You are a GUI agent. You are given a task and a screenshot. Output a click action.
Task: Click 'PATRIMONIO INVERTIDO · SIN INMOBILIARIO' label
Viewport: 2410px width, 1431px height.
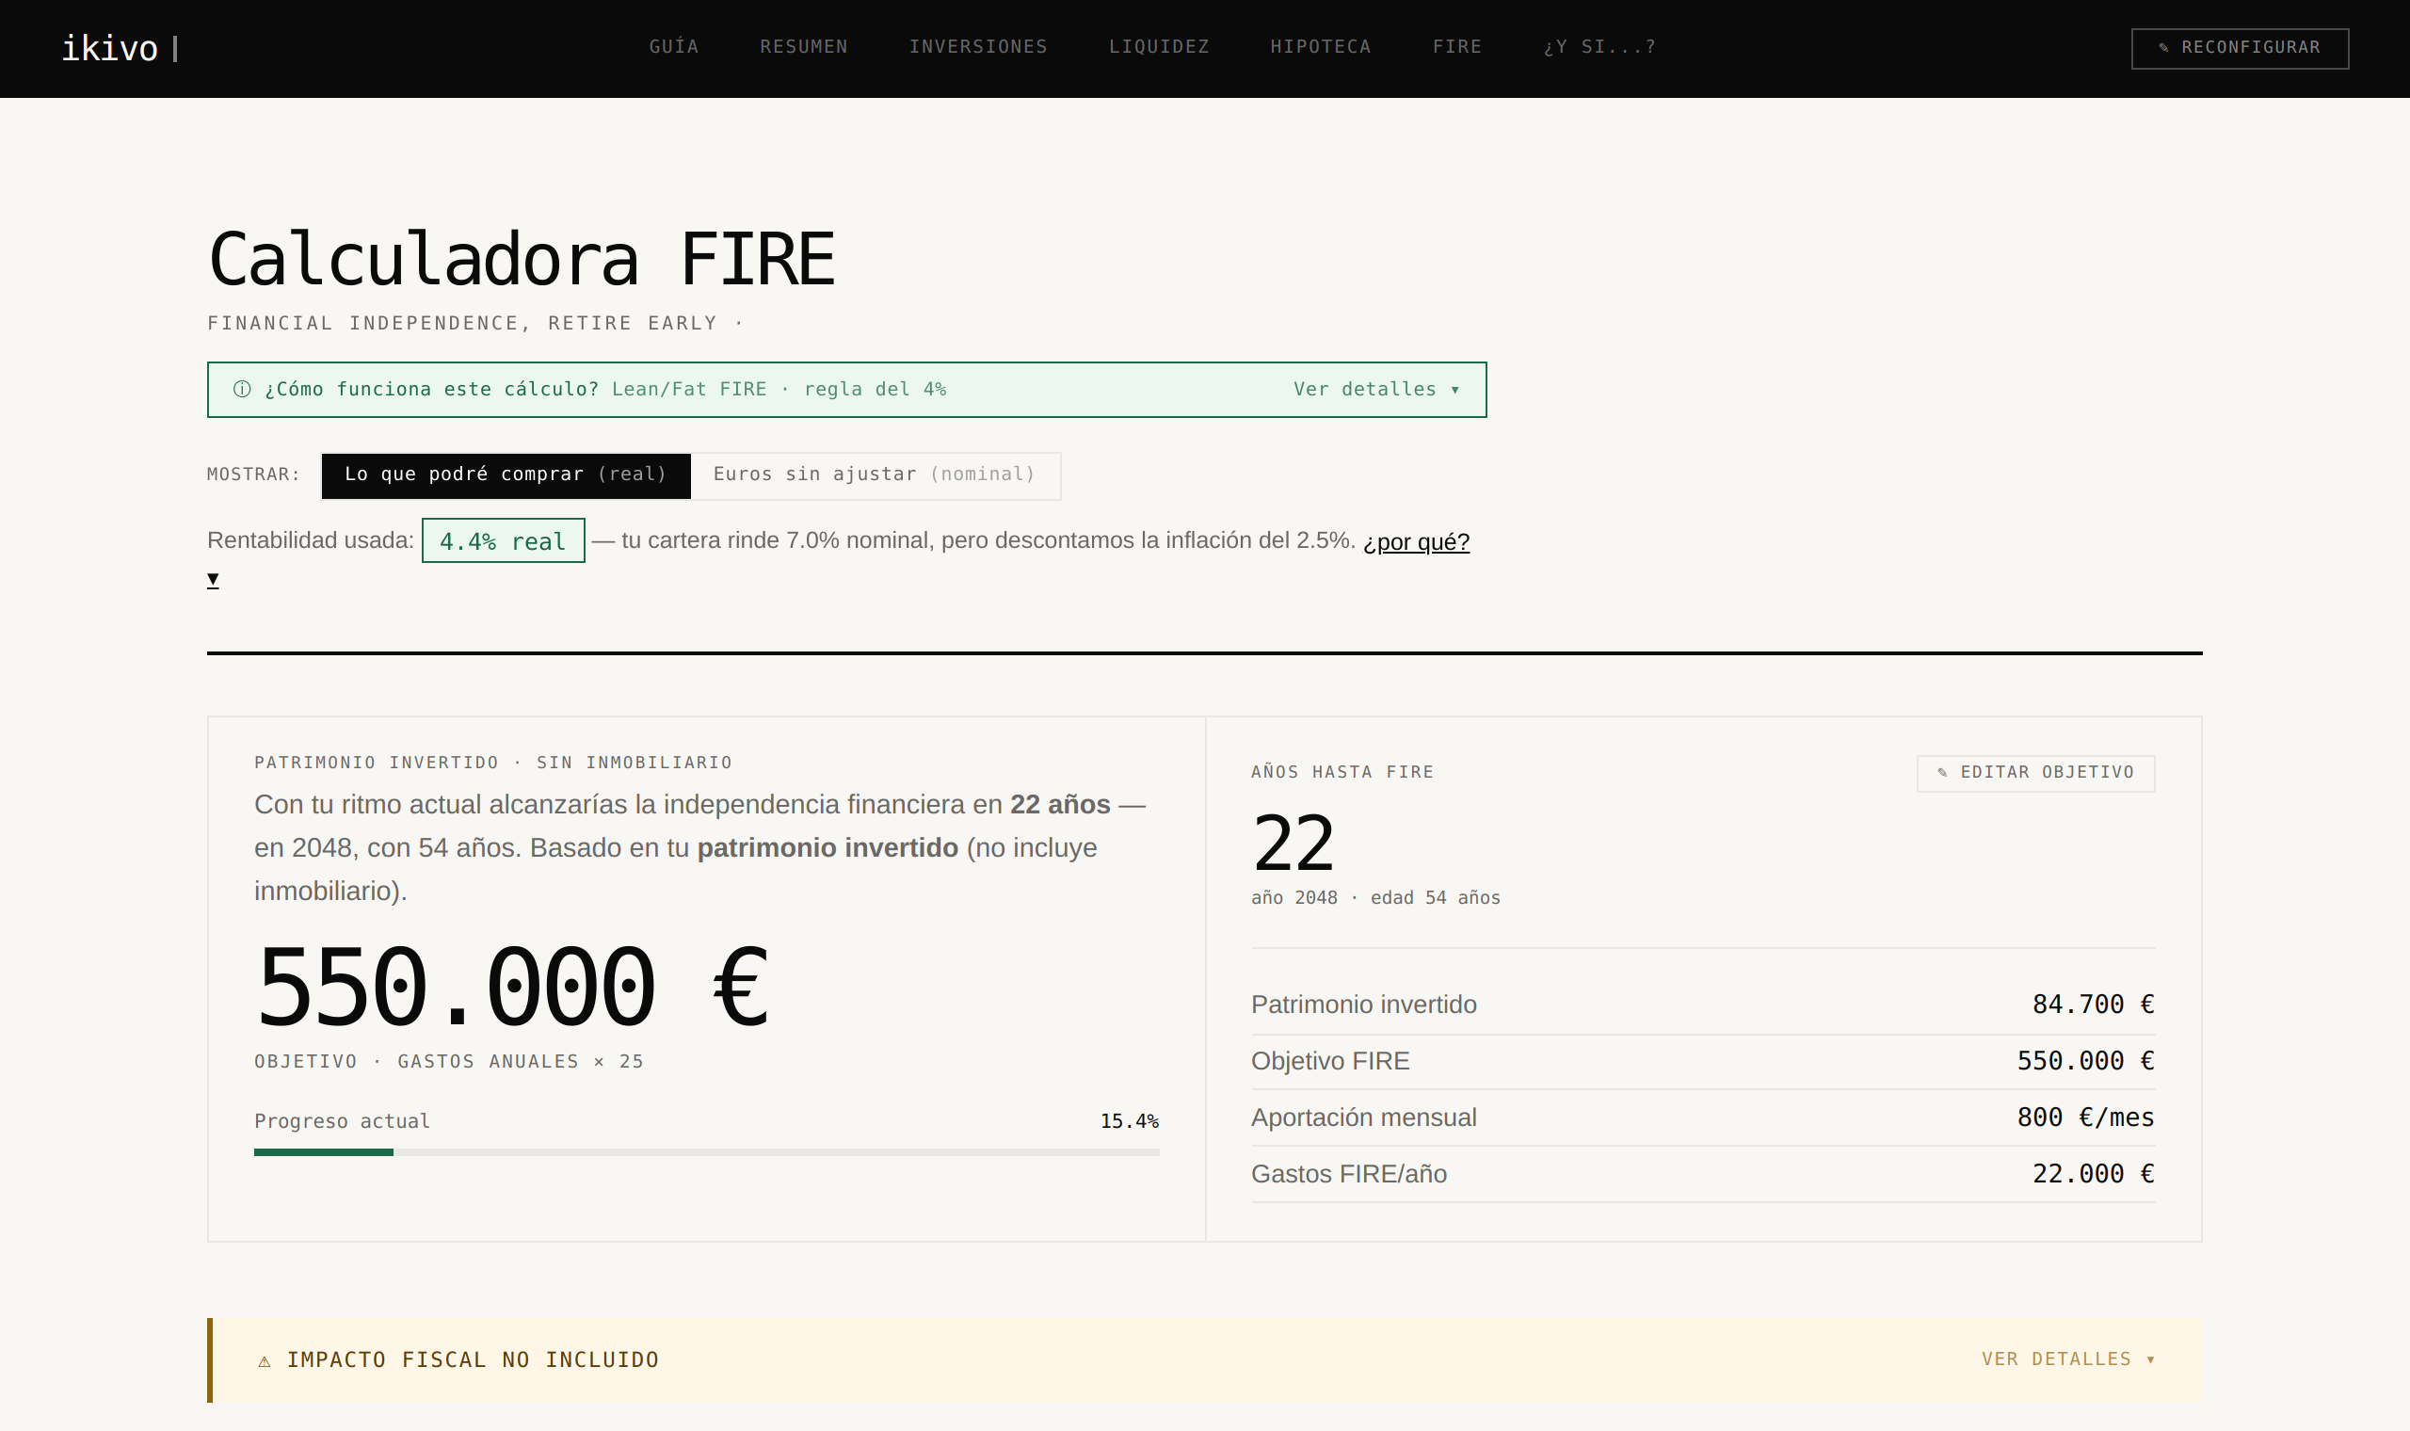click(x=493, y=763)
